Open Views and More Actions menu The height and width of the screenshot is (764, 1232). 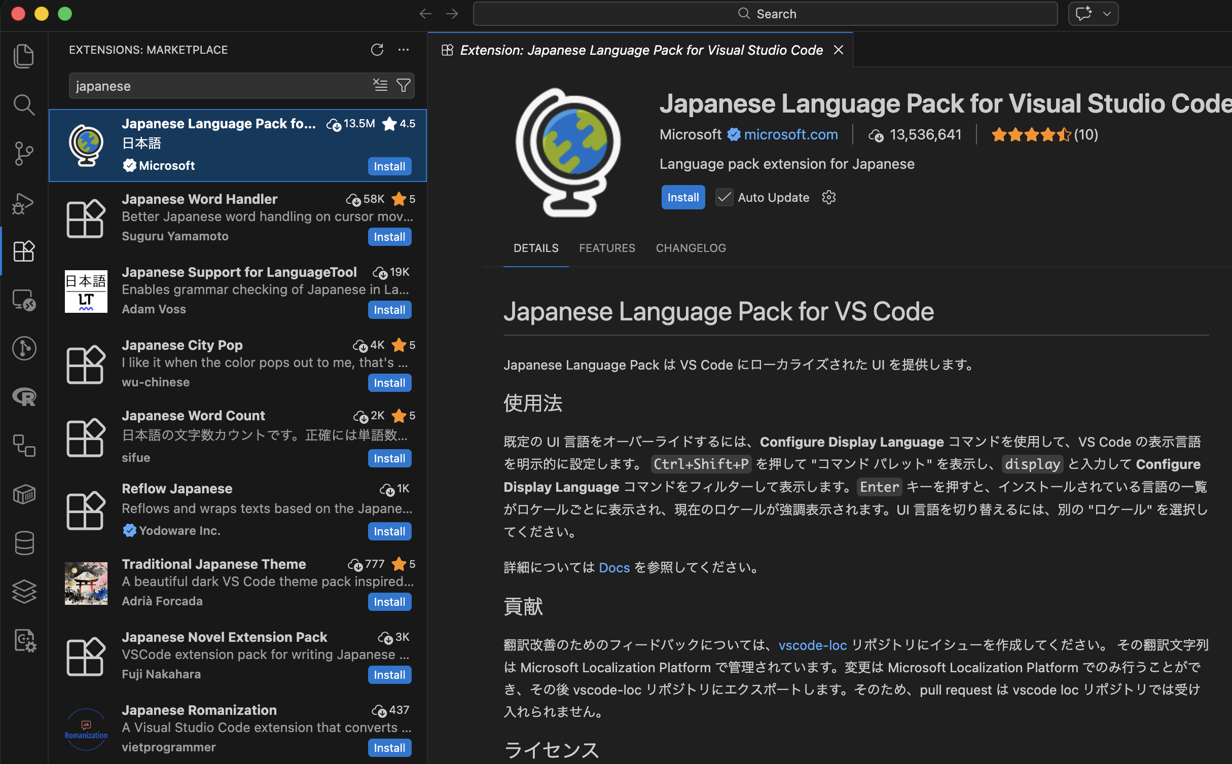click(x=404, y=50)
